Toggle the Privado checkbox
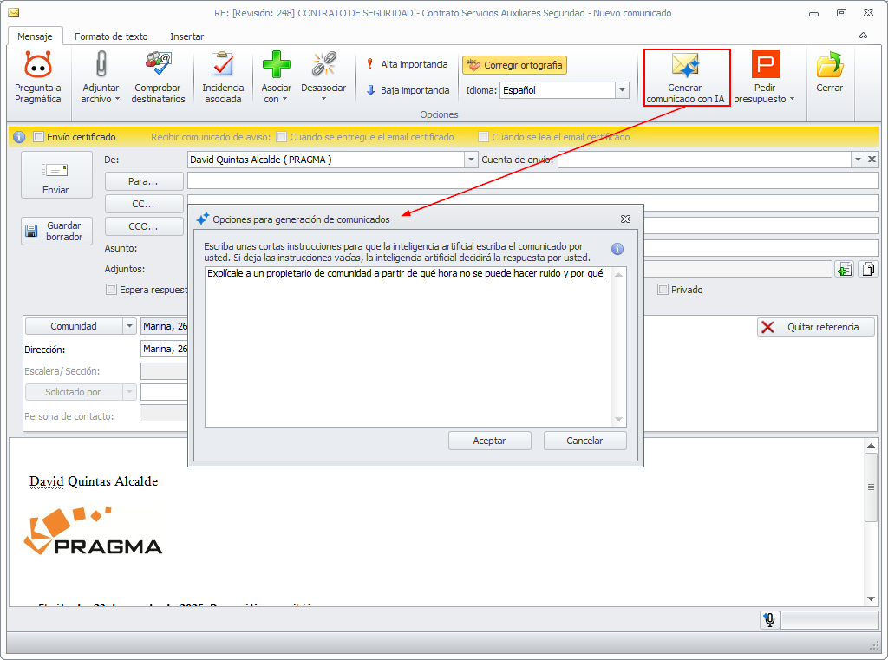The height and width of the screenshot is (660, 888). click(663, 290)
